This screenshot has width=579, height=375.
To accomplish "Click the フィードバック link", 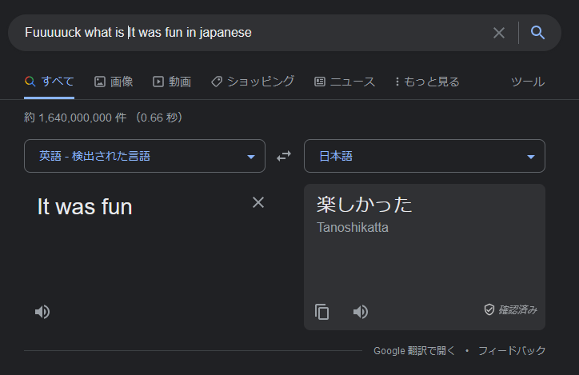I will (x=512, y=350).
